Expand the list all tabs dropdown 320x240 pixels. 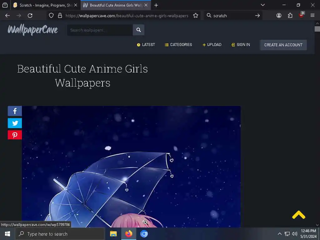click(x=262, y=5)
